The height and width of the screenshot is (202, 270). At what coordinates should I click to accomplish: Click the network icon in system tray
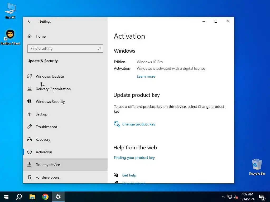click(230, 197)
